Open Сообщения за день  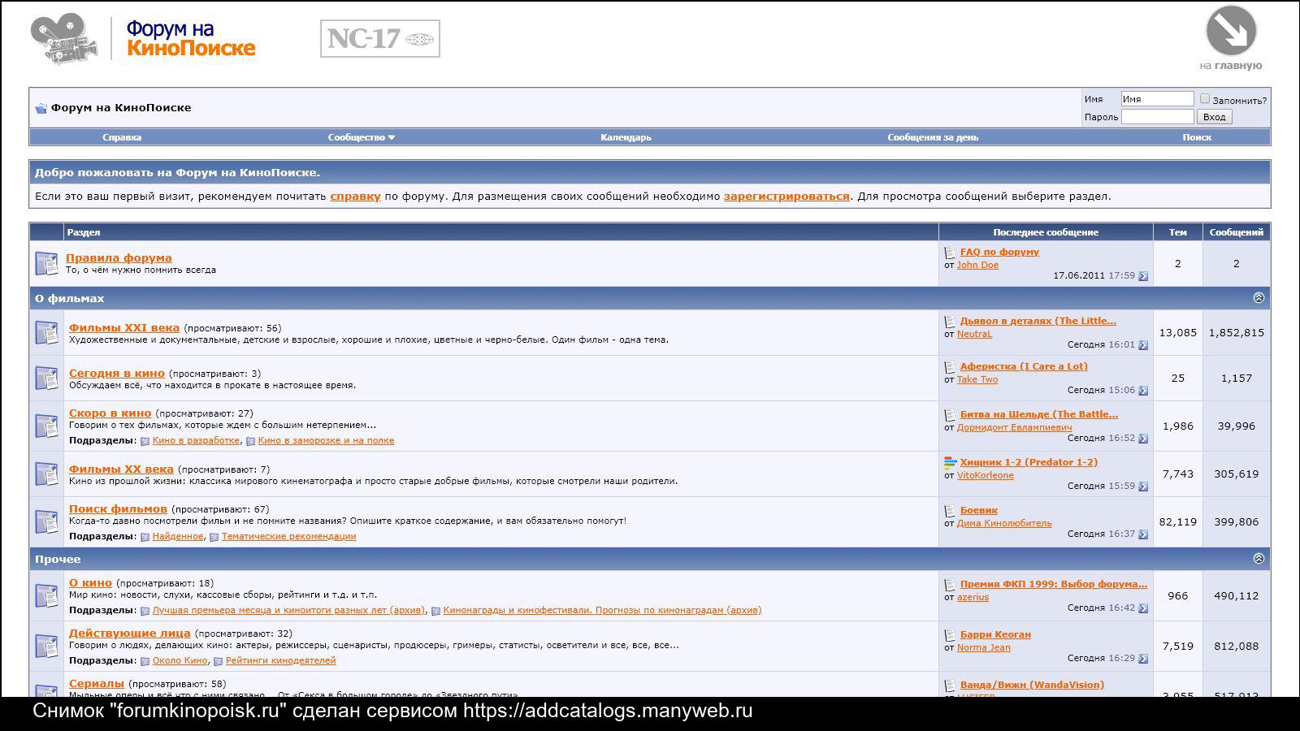[x=933, y=137]
